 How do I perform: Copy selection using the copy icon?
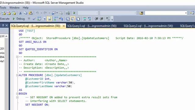pos(25,13)
